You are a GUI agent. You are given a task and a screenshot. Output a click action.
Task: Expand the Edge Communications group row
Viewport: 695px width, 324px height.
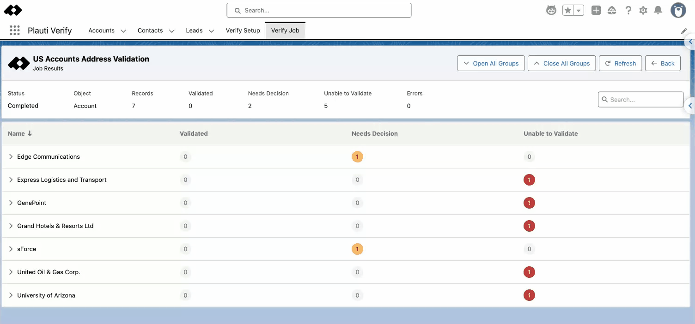pyautogui.click(x=11, y=157)
